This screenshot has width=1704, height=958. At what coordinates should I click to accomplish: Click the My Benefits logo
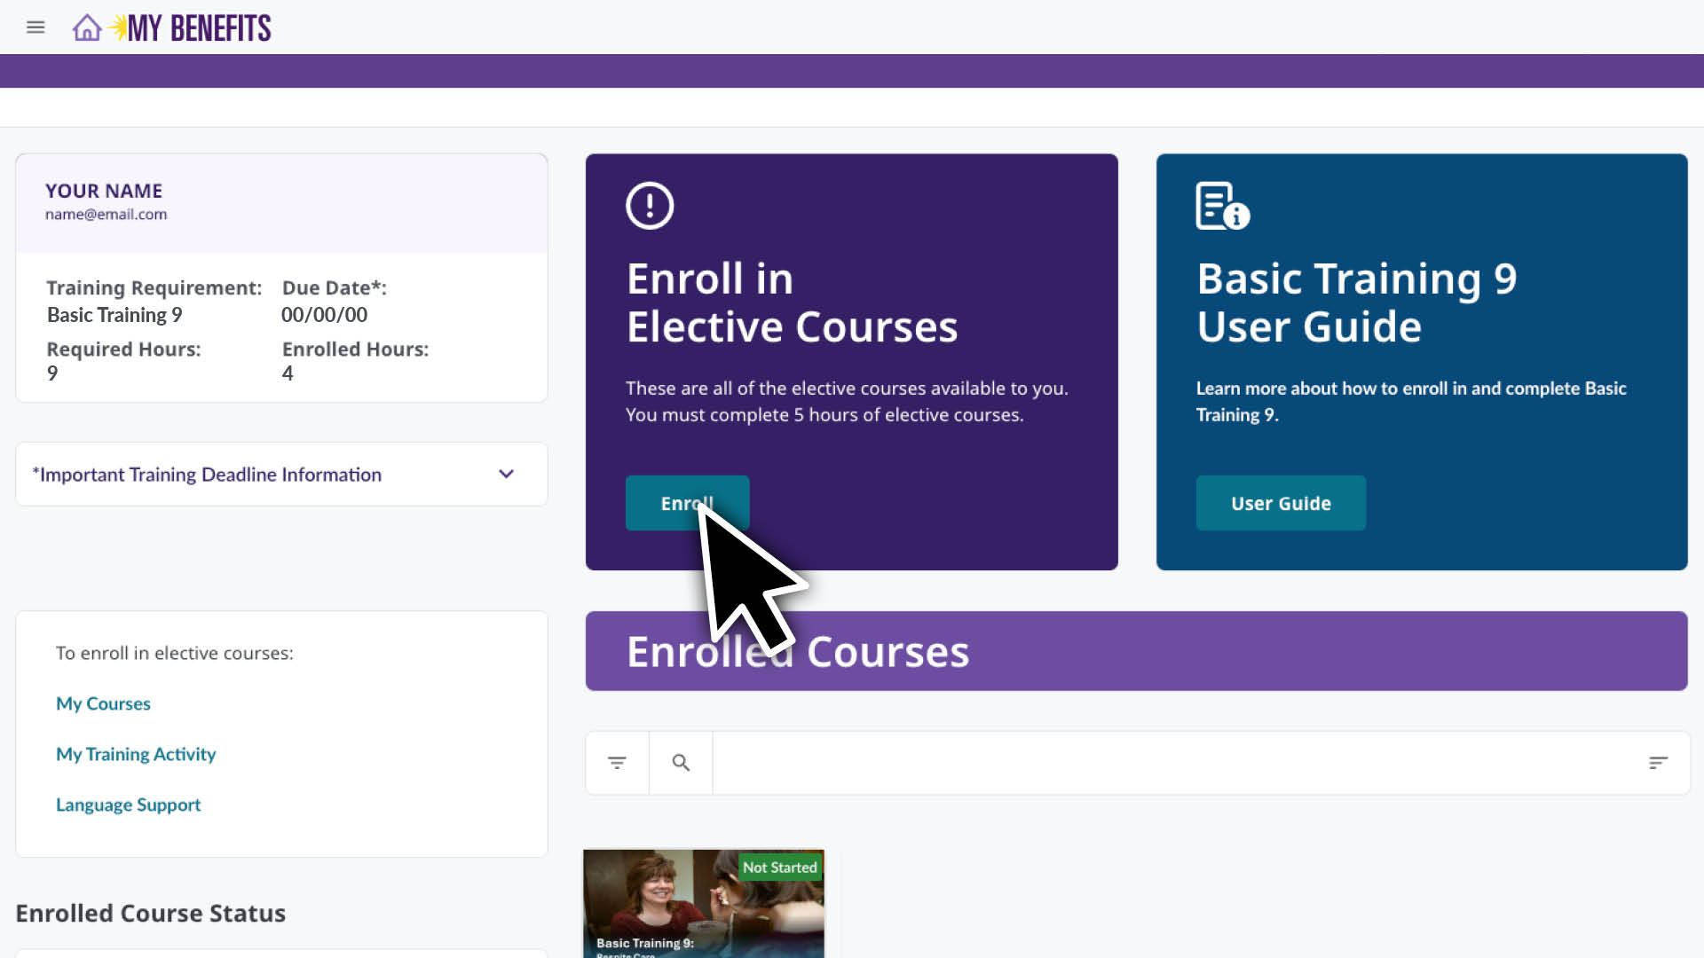tap(197, 28)
